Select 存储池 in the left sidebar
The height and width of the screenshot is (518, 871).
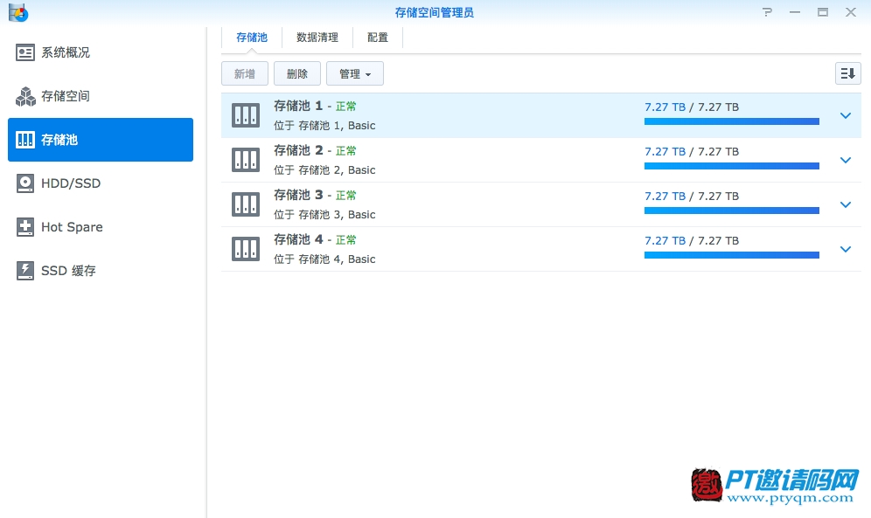click(101, 140)
